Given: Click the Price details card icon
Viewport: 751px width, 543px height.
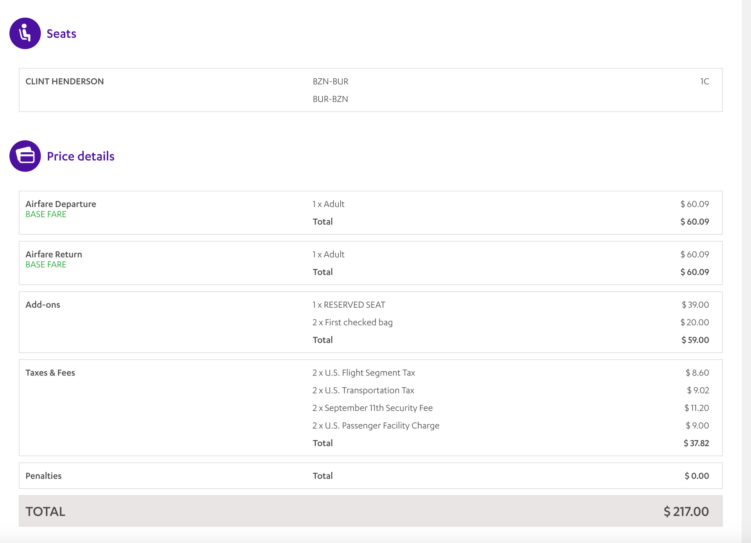Looking at the screenshot, I should click(25, 156).
